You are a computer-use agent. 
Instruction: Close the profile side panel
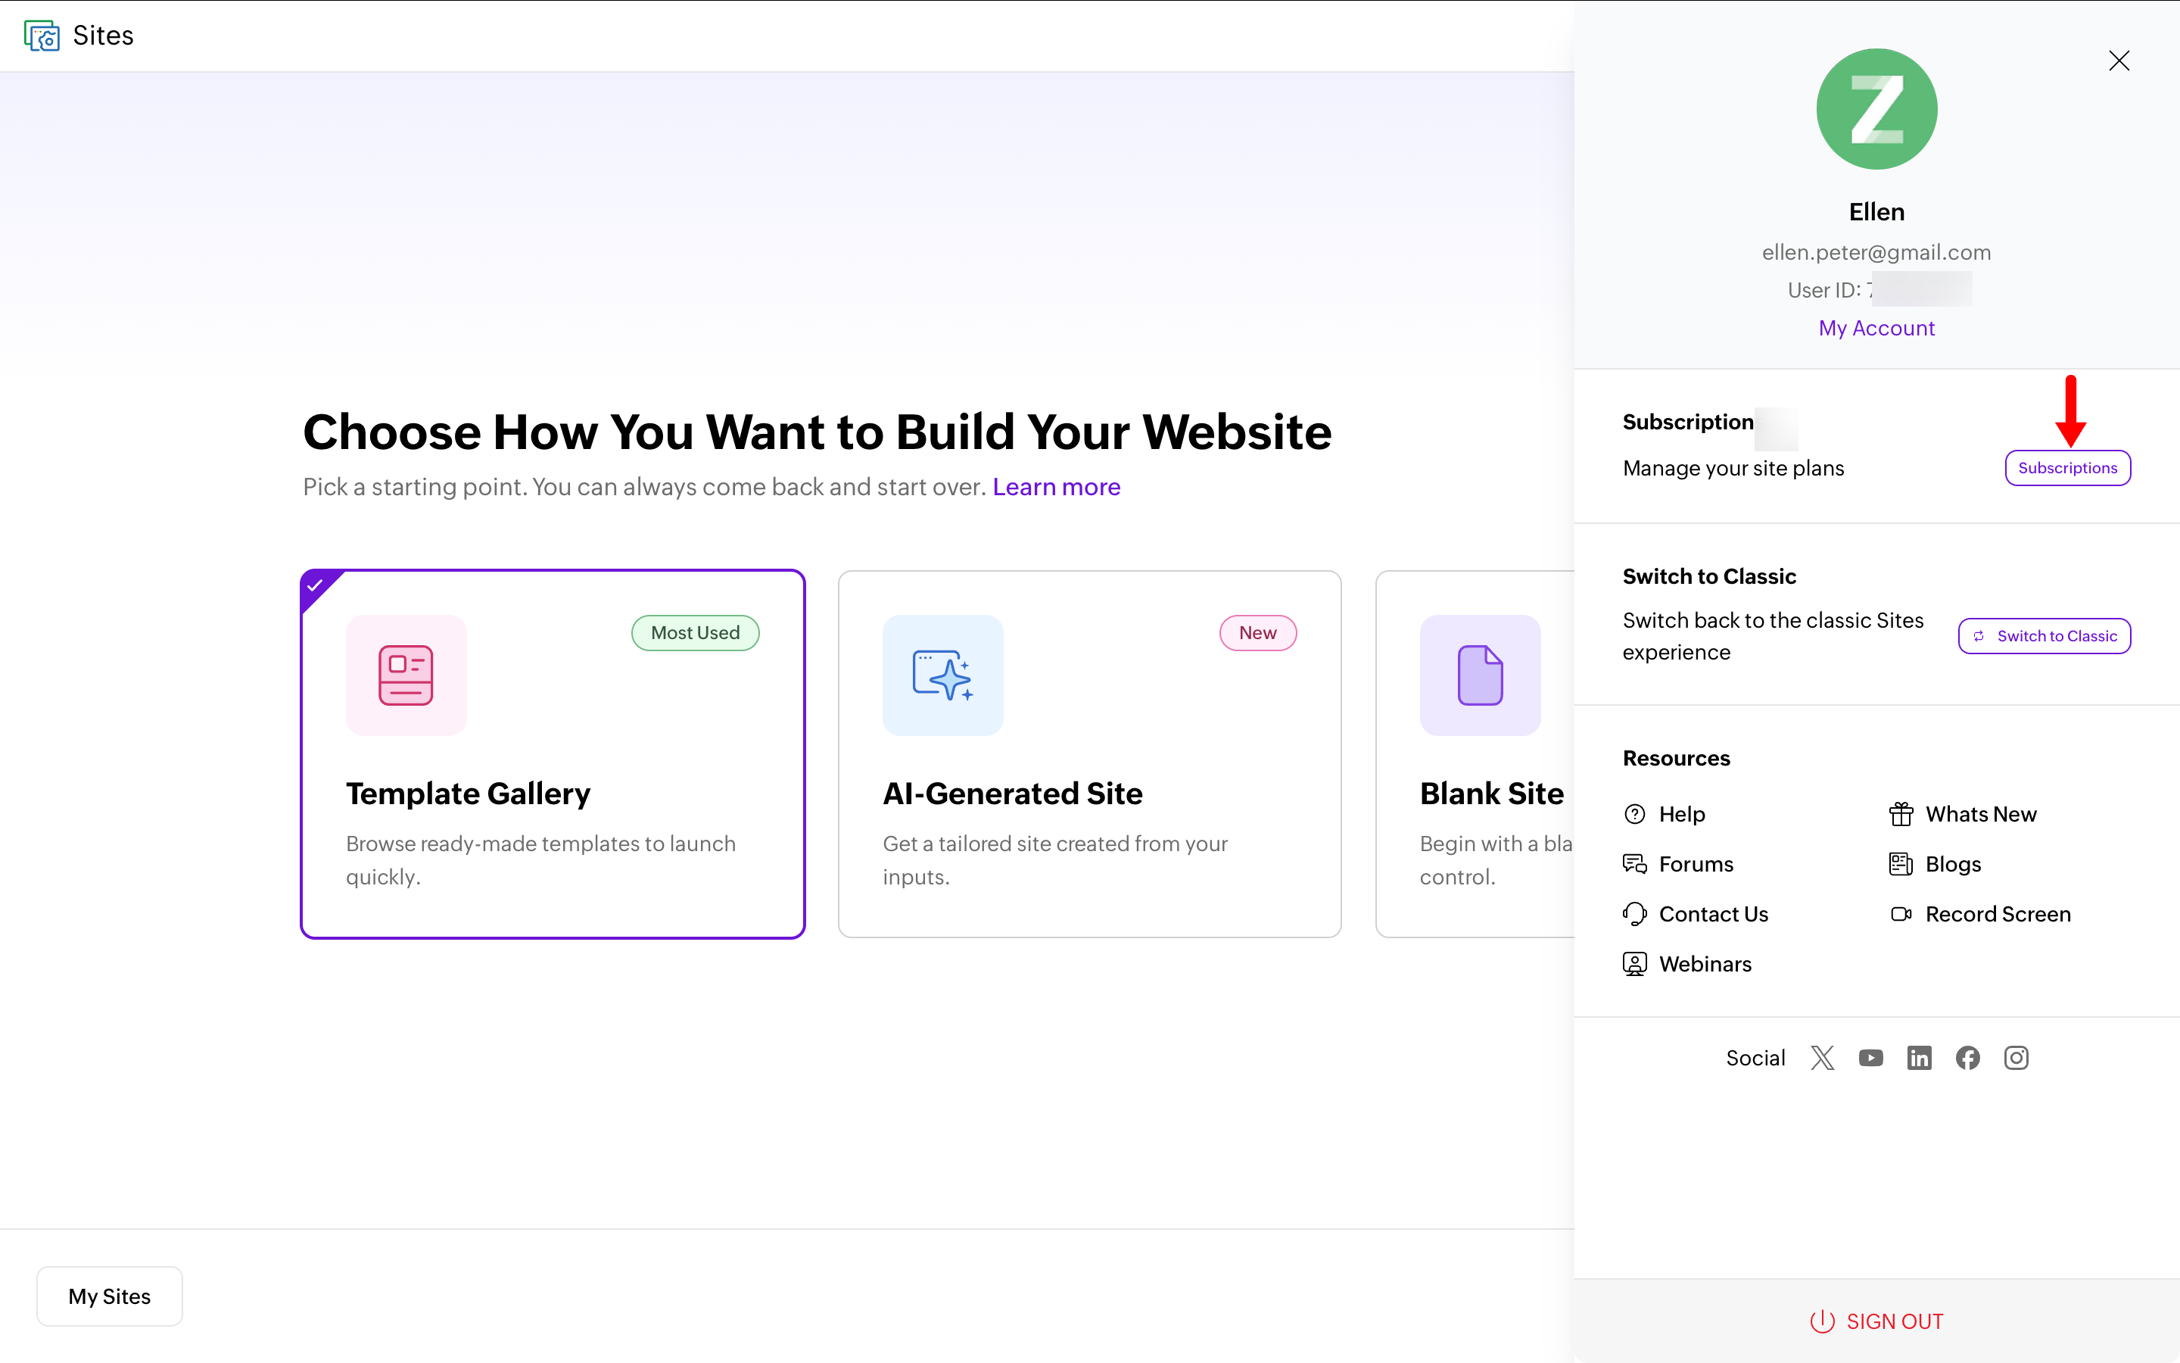point(2119,61)
